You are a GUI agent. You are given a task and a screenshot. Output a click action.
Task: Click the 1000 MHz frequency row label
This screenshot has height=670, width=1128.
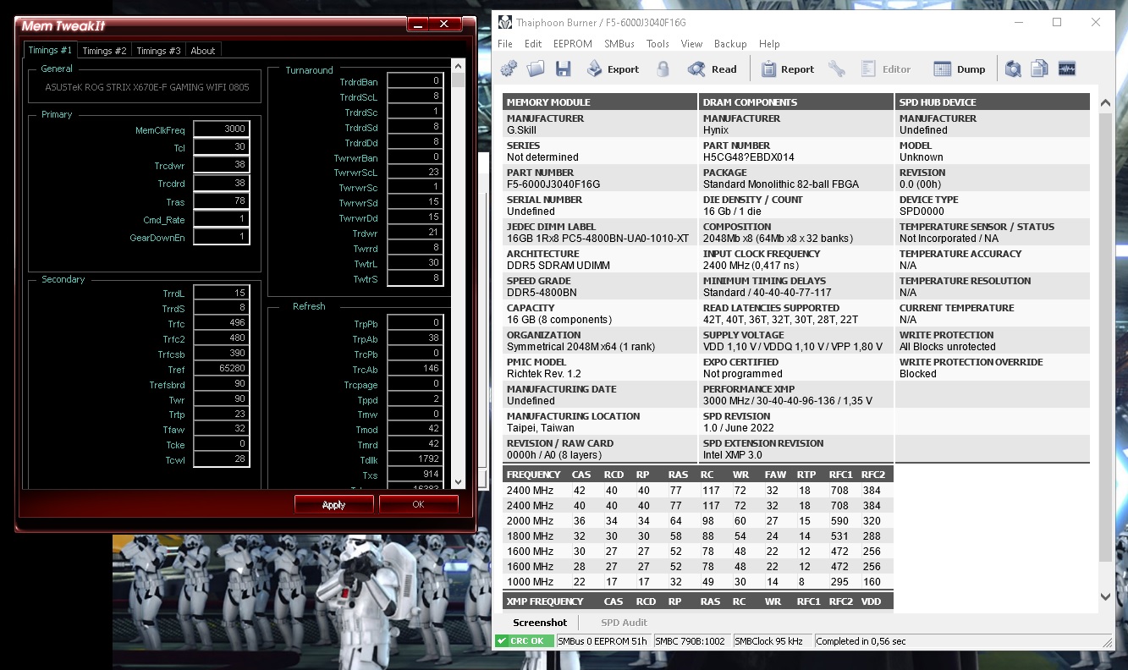(x=530, y=582)
